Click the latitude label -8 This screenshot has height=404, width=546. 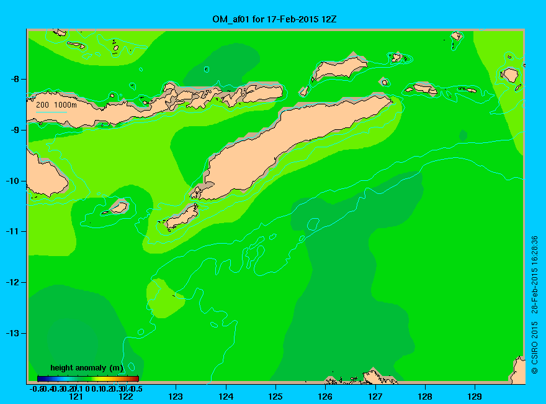(x=15, y=79)
